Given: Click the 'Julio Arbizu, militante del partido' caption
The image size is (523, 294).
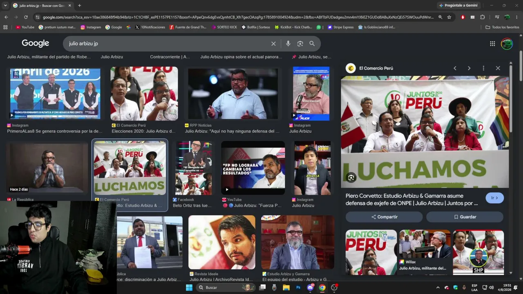Looking at the screenshot, I should pyautogui.click(x=49, y=57).
